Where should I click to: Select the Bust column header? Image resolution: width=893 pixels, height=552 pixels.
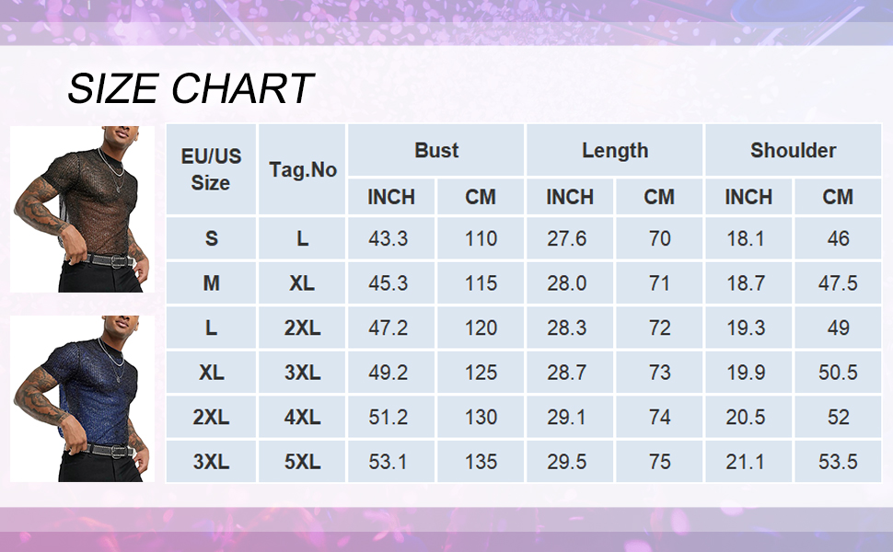point(436,151)
